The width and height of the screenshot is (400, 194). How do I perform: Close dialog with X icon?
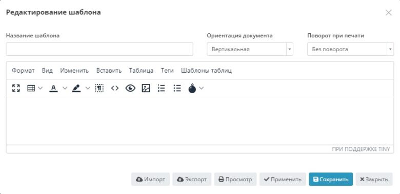tap(389, 13)
